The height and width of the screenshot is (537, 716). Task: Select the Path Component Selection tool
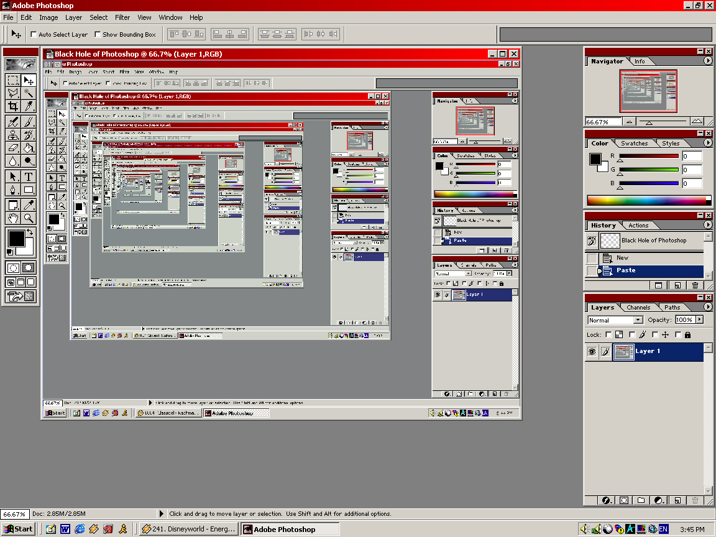pos(13,177)
